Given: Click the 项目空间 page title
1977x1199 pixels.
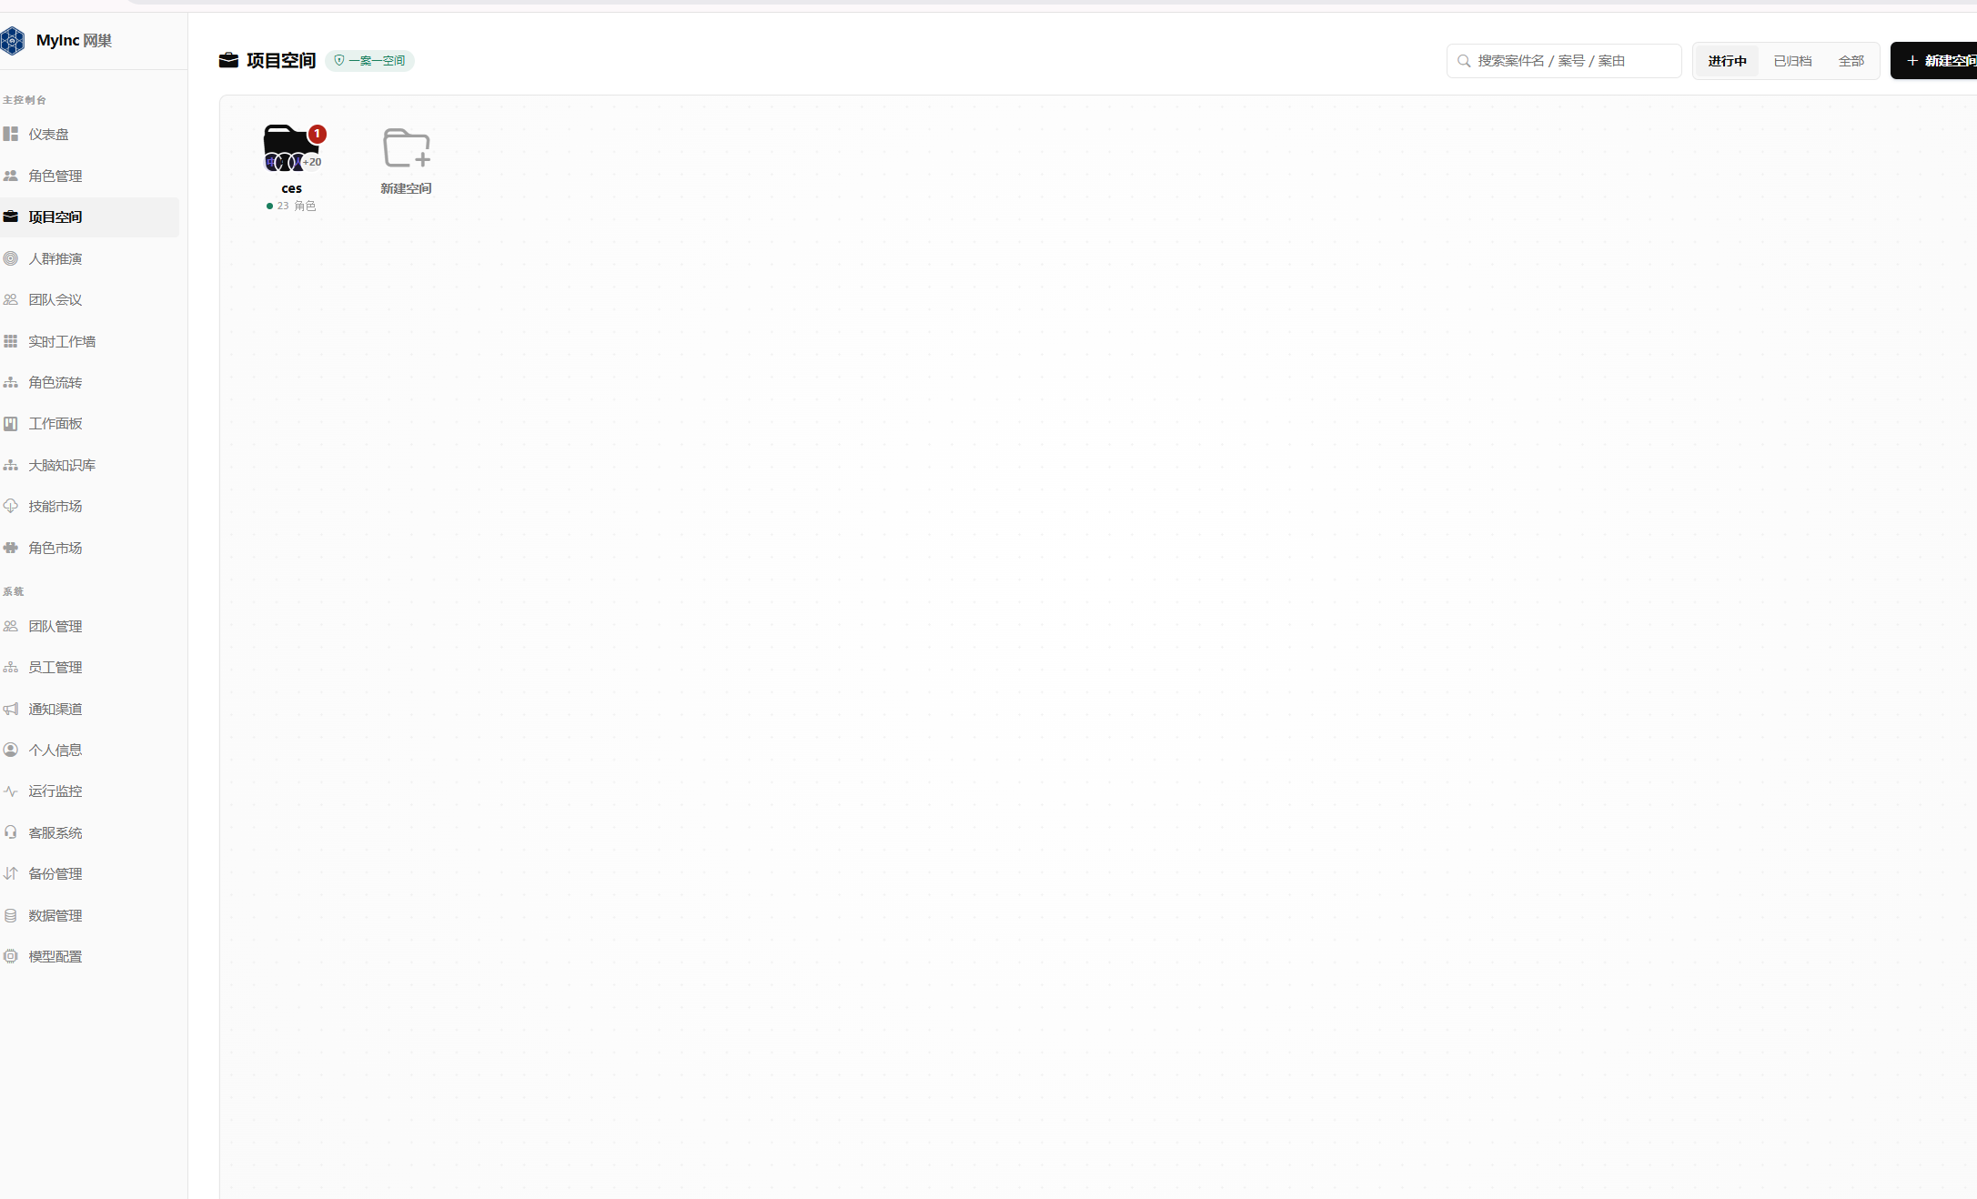Looking at the screenshot, I should 281,61.
